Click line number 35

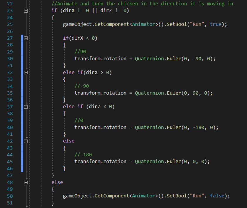coord(10,93)
